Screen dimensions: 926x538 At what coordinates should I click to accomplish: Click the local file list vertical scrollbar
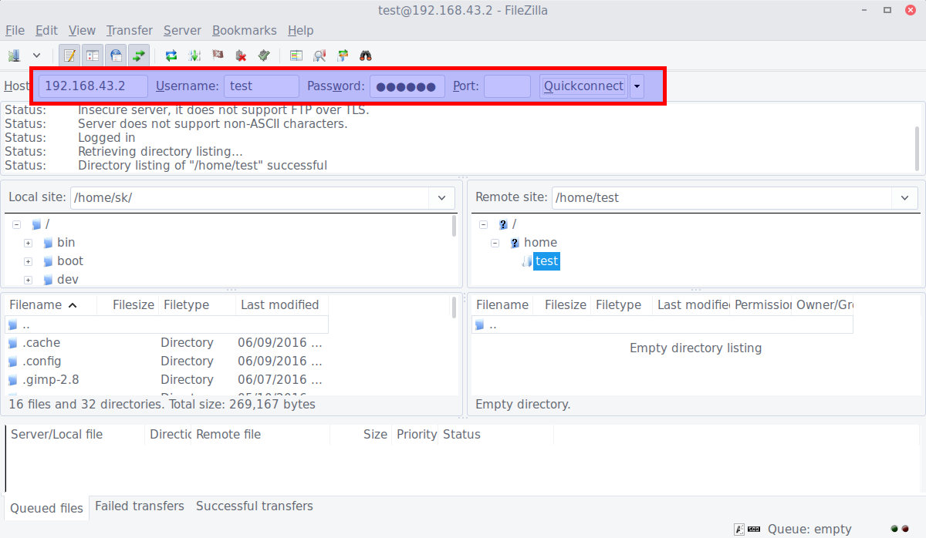pos(454,308)
